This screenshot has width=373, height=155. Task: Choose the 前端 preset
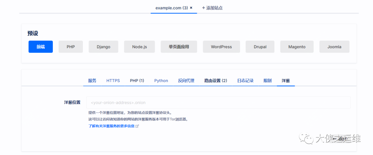(x=41, y=47)
